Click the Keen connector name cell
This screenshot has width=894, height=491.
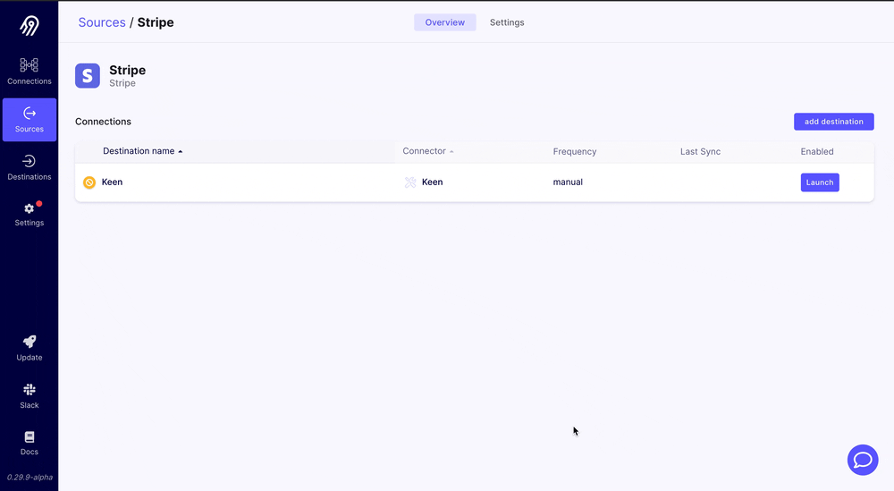click(432, 182)
